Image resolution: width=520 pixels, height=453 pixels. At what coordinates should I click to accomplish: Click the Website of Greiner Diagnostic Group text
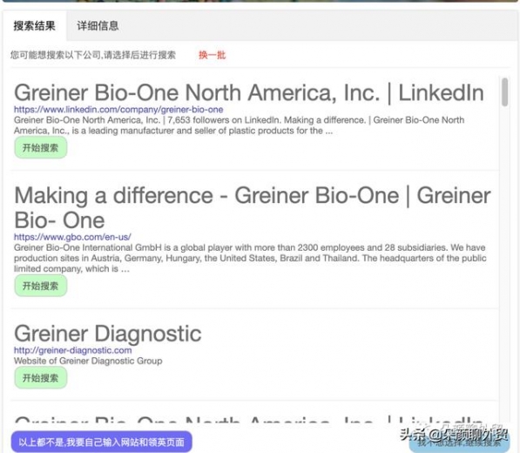(88, 361)
